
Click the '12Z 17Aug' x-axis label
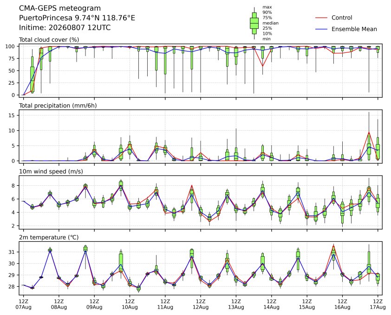pos(378,304)
